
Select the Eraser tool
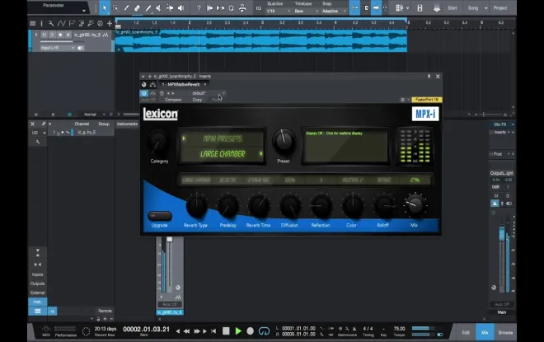click(x=138, y=8)
